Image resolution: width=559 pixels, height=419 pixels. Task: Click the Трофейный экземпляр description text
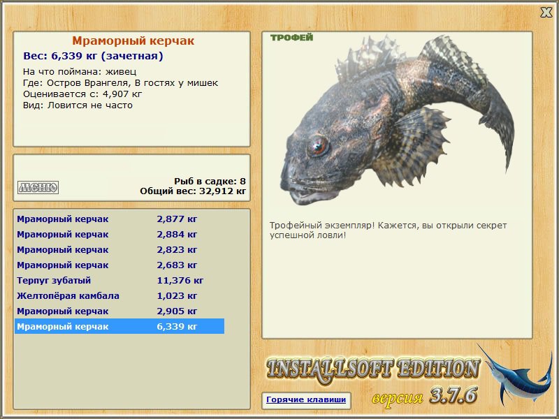(388, 230)
